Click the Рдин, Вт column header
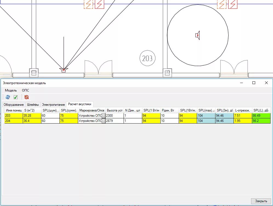Screen dimensions: 273x206 coord(170,110)
